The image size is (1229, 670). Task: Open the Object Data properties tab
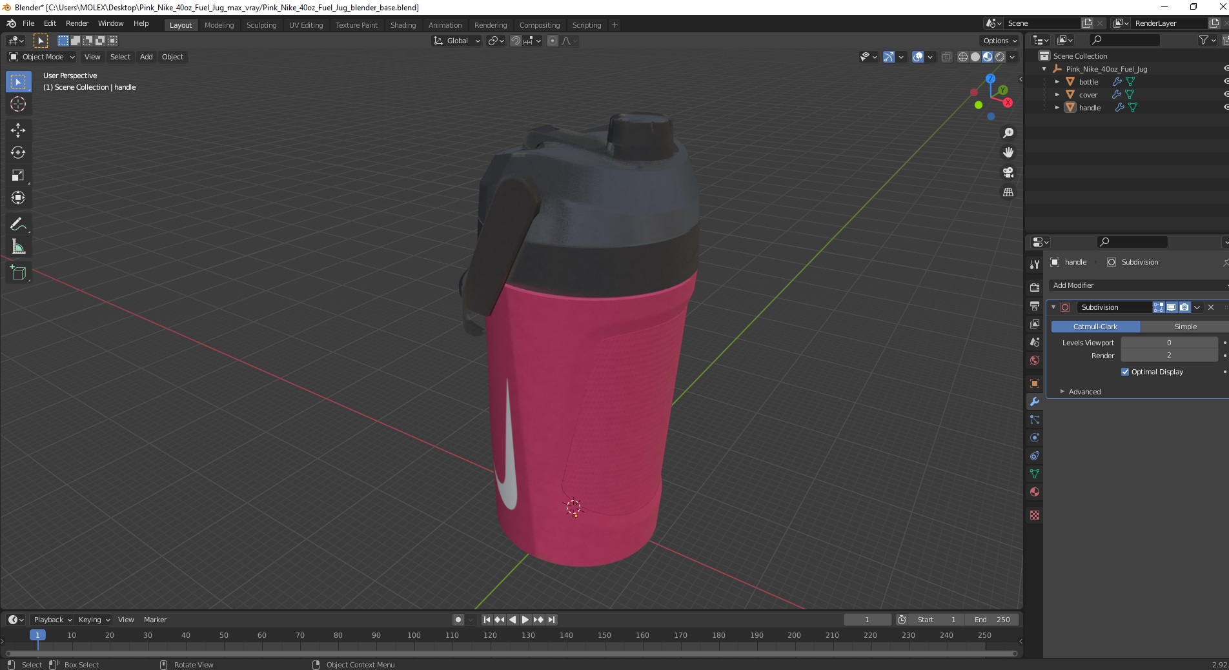pos(1035,474)
